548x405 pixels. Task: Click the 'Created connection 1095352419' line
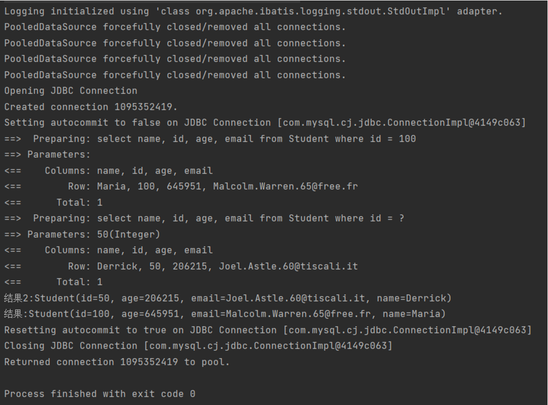[x=91, y=107]
